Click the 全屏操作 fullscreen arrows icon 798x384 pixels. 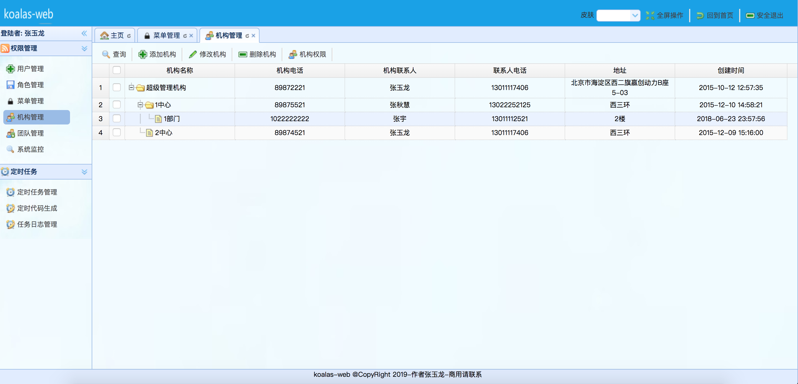point(650,15)
